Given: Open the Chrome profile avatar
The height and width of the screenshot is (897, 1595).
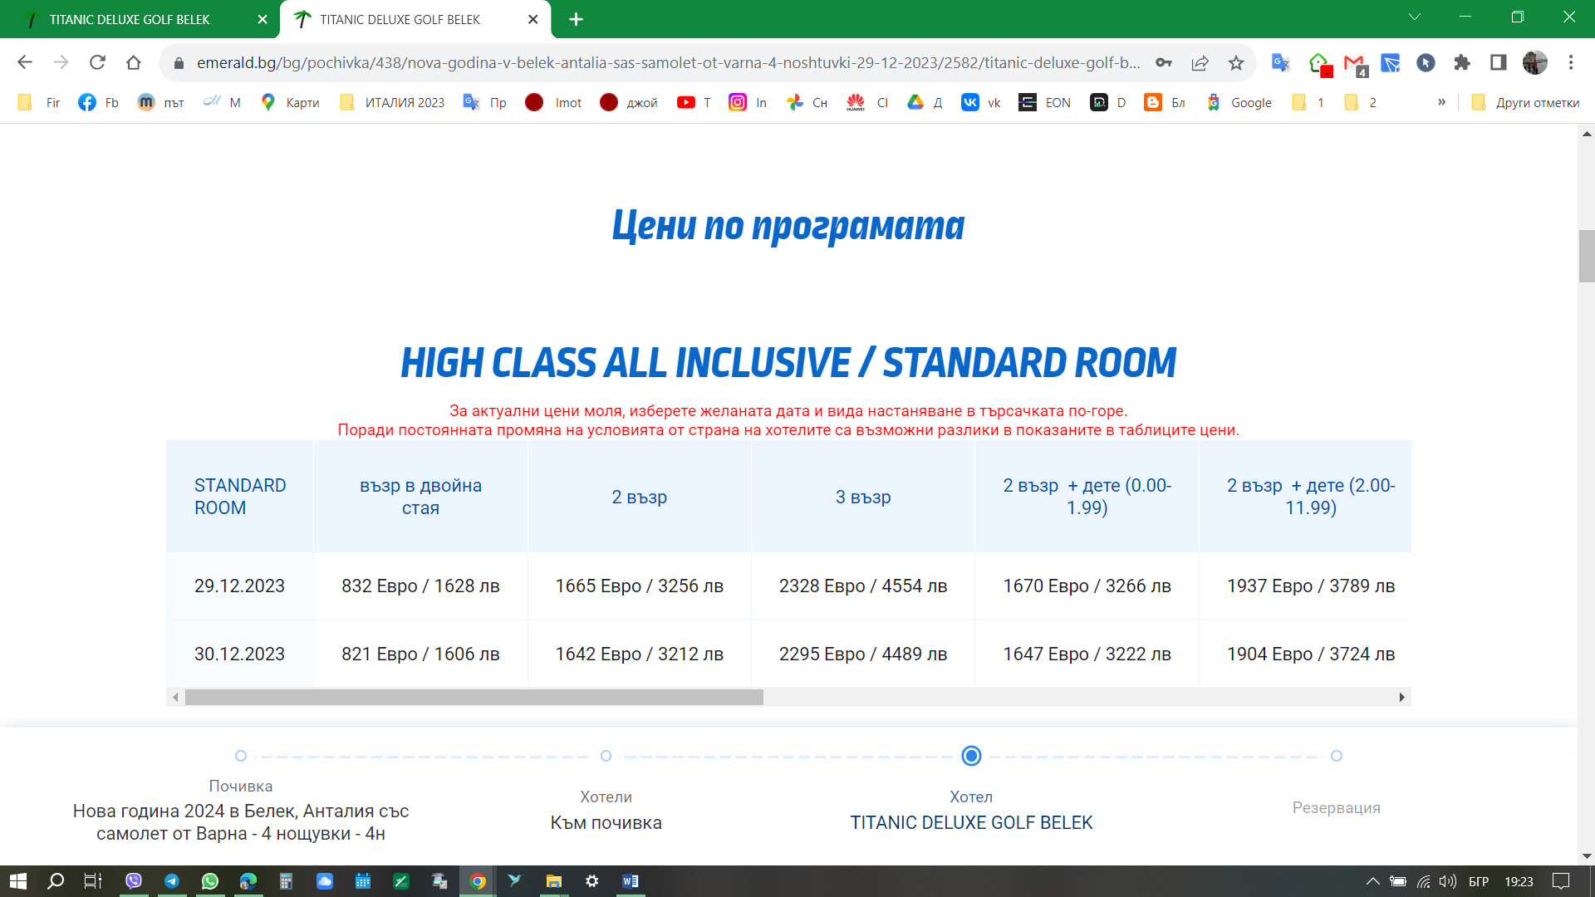Looking at the screenshot, I should 1534,62.
